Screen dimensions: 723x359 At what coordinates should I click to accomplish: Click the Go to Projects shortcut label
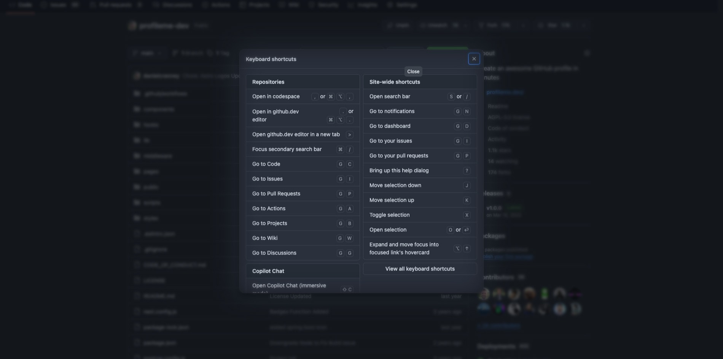[270, 223]
